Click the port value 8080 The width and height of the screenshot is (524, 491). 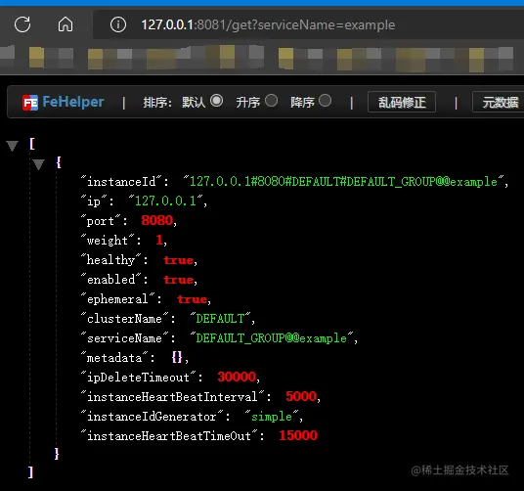pyautogui.click(x=156, y=220)
